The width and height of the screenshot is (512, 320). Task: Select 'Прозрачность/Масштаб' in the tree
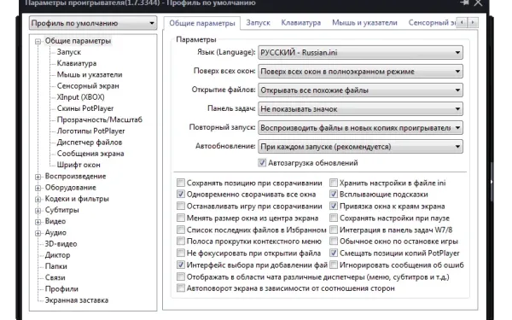pos(100,119)
